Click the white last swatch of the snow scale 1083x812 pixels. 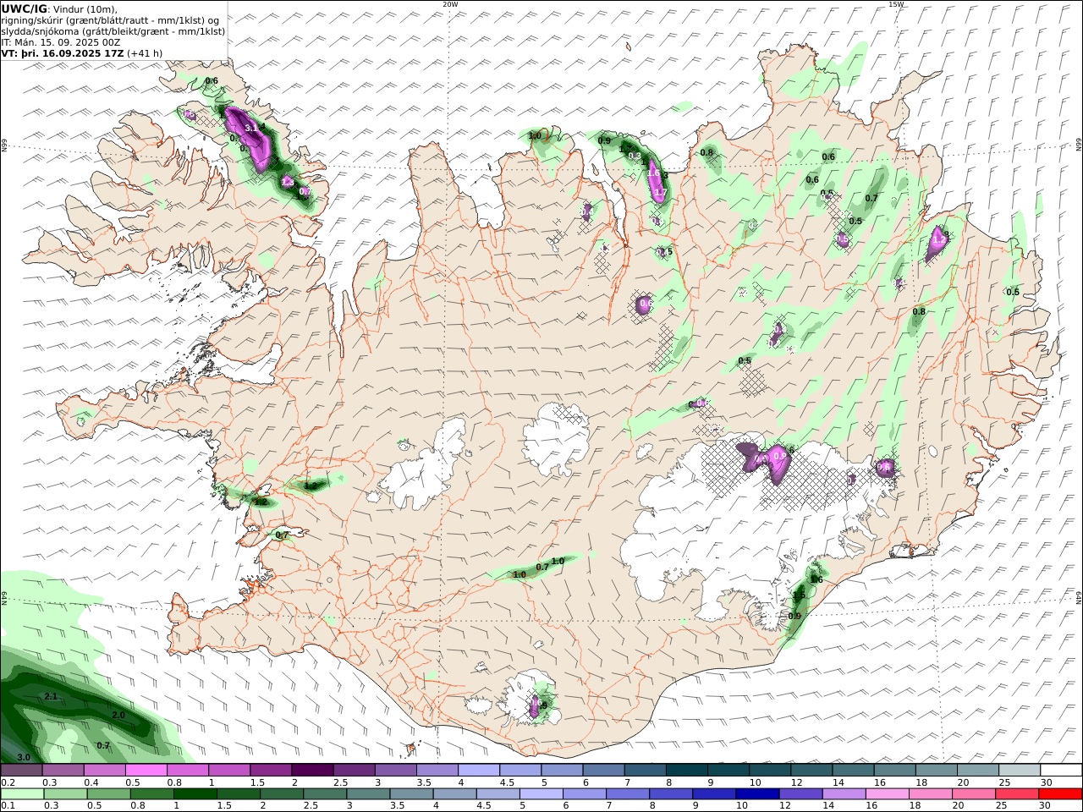point(1060,770)
